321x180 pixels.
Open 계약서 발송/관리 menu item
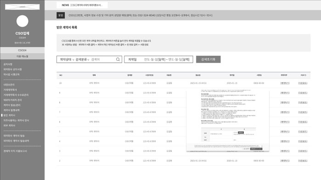tap(12, 105)
